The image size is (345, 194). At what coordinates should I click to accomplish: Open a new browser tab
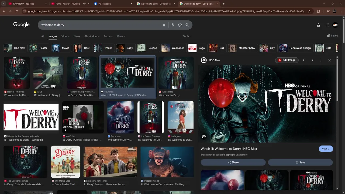coord(223,4)
